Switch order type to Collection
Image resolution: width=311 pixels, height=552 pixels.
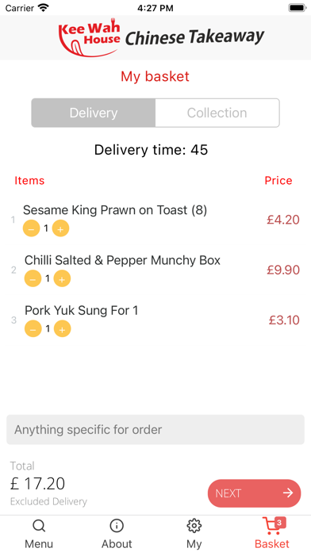pos(217,113)
